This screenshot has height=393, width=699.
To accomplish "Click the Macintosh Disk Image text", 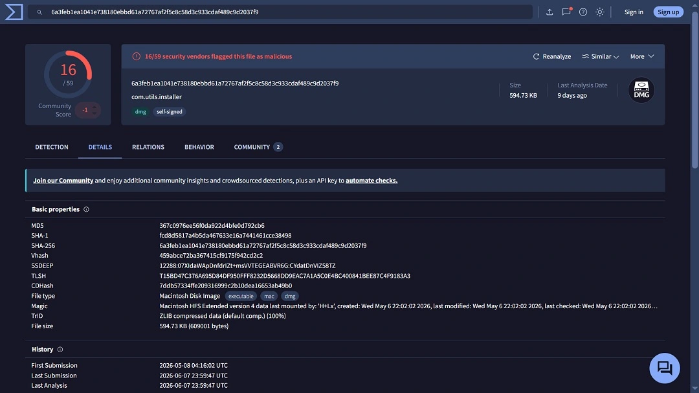I will (190, 296).
